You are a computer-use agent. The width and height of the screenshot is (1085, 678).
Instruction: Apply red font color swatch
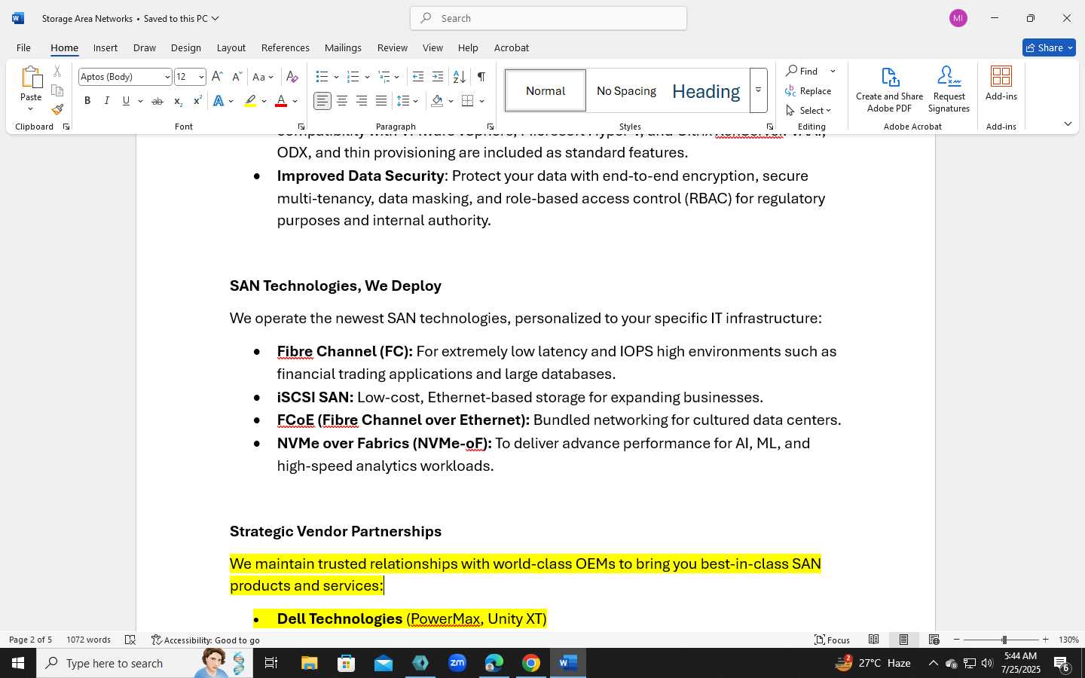pyautogui.click(x=281, y=101)
